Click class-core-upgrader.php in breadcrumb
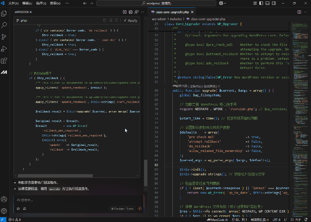 coord(208,19)
